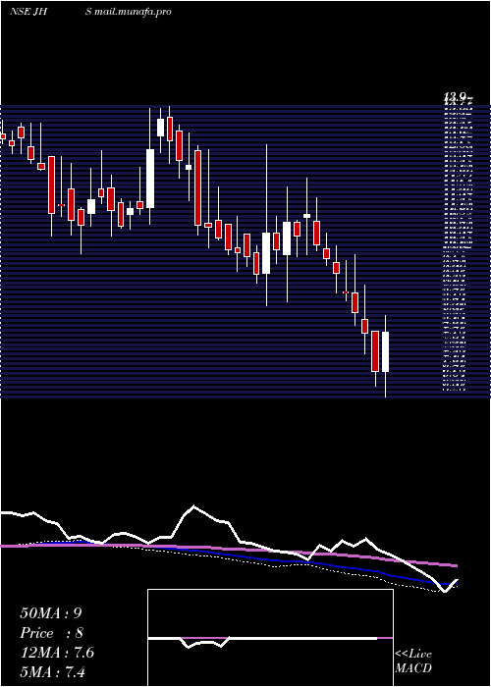The width and height of the screenshot is (491, 687).
Task: Click the '12MA : 7.6' readout
Action: [57, 653]
